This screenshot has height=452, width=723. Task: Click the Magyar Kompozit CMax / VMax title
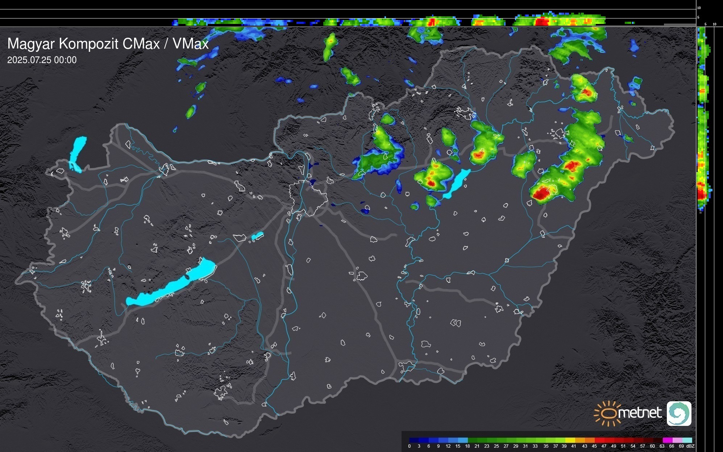[x=108, y=44]
